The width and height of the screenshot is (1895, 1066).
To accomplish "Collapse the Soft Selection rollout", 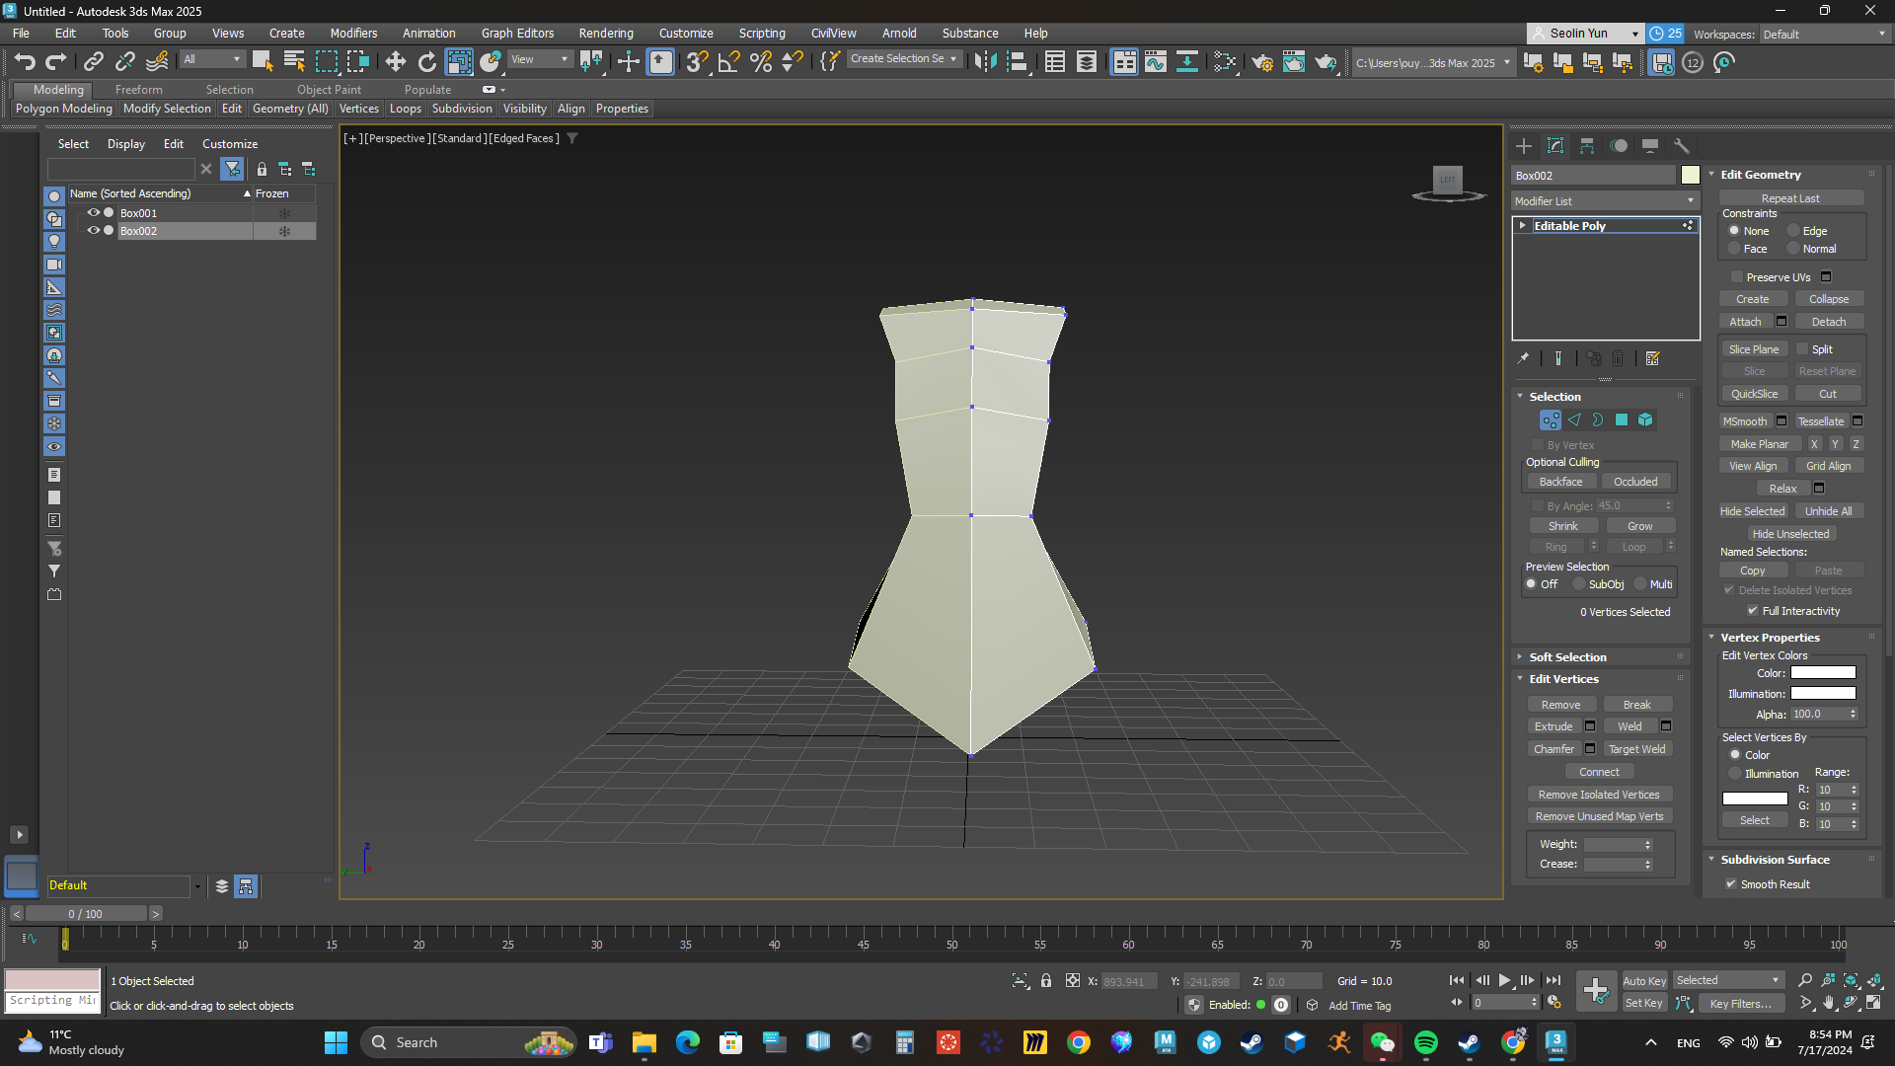I will [1567, 657].
